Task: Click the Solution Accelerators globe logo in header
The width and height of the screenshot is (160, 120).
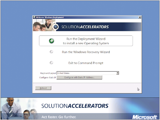Action: click(x=56, y=27)
